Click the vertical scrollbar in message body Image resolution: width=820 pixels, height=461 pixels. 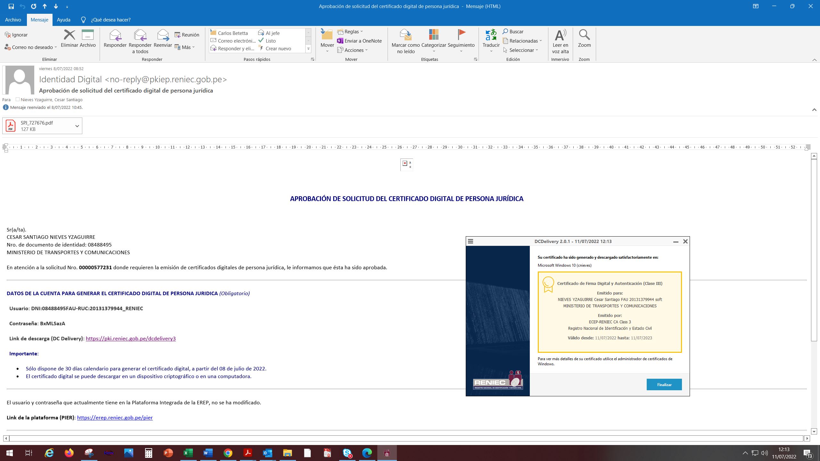click(814, 250)
